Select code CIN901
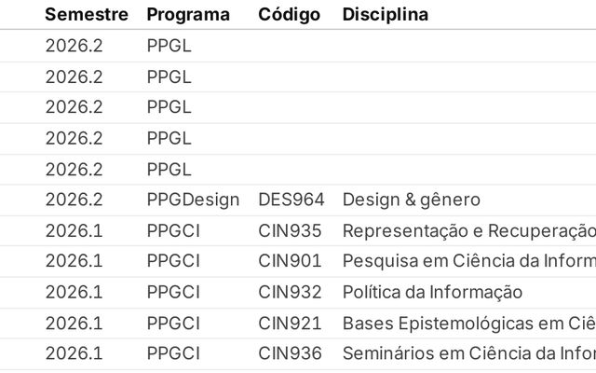596x373 pixels. pyautogui.click(x=290, y=261)
